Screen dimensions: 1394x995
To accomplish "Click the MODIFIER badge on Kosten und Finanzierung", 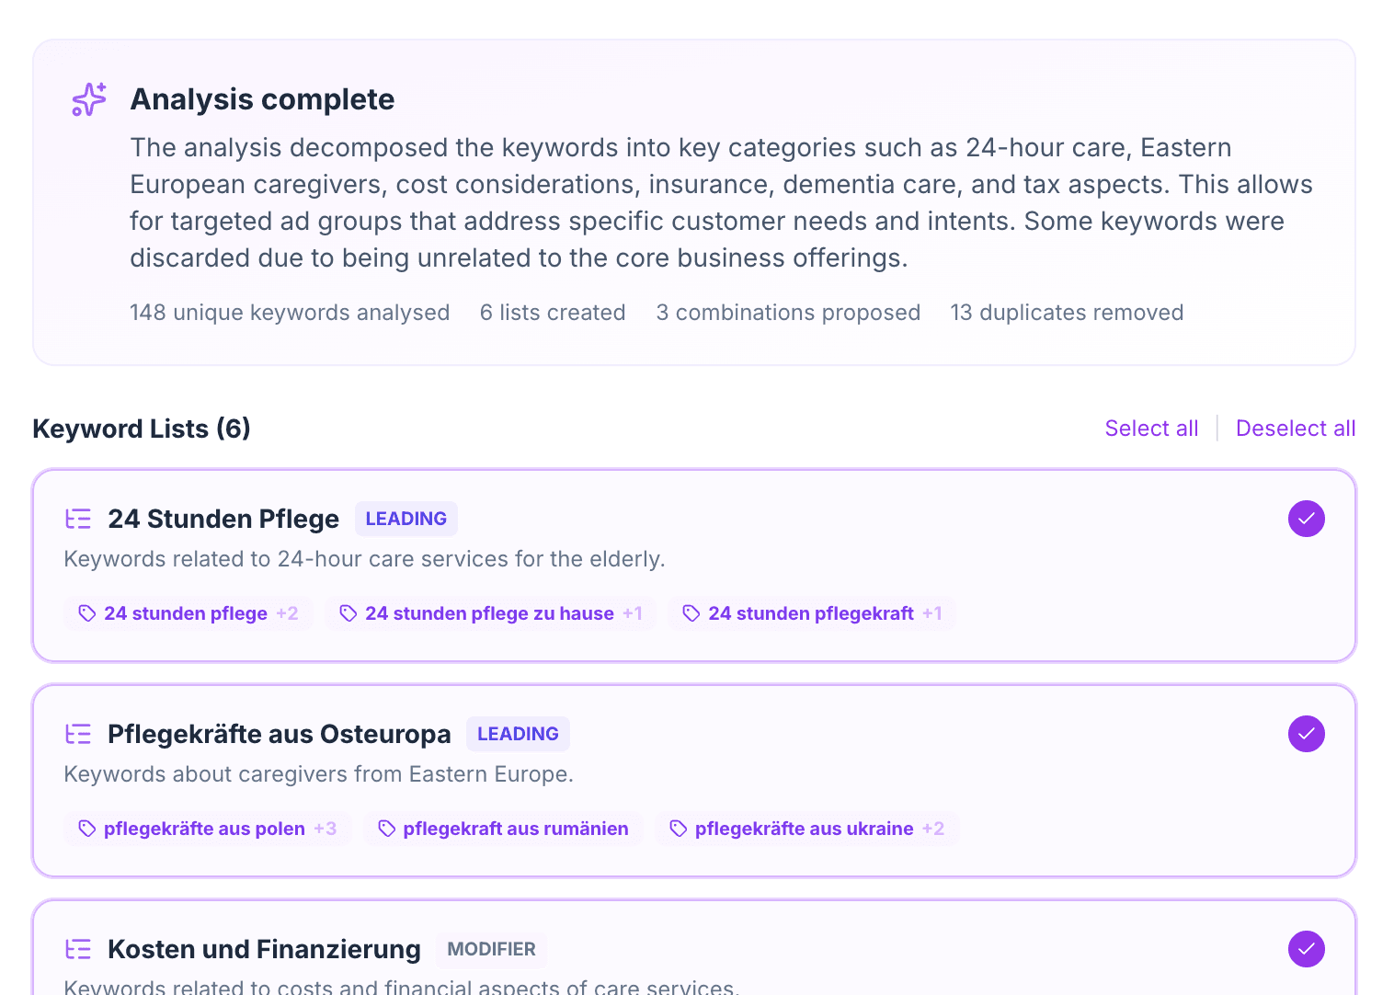I will click(491, 949).
